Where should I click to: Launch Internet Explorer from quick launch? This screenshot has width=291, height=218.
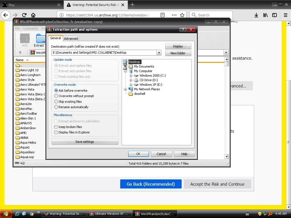pos(17,214)
